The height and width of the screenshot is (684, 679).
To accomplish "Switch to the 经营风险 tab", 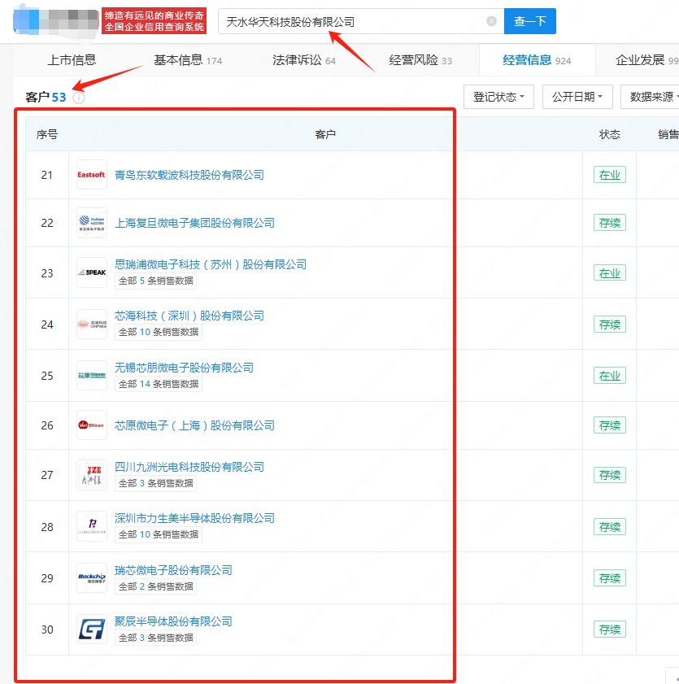I will (x=420, y=60).
